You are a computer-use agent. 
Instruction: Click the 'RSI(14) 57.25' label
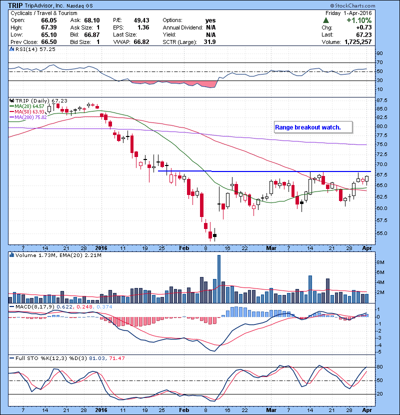click(x=35, y=49)
